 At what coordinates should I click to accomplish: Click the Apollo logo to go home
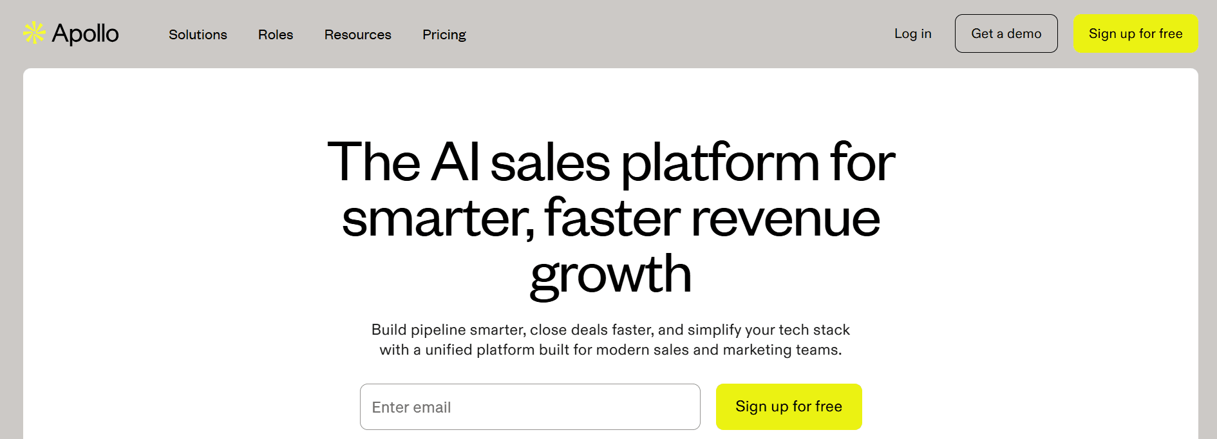[73, 34]
